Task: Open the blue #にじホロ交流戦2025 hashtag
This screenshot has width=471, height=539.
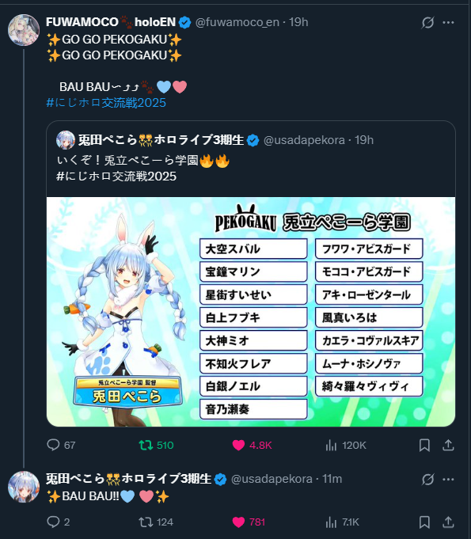Action: (x=106, y=103)
